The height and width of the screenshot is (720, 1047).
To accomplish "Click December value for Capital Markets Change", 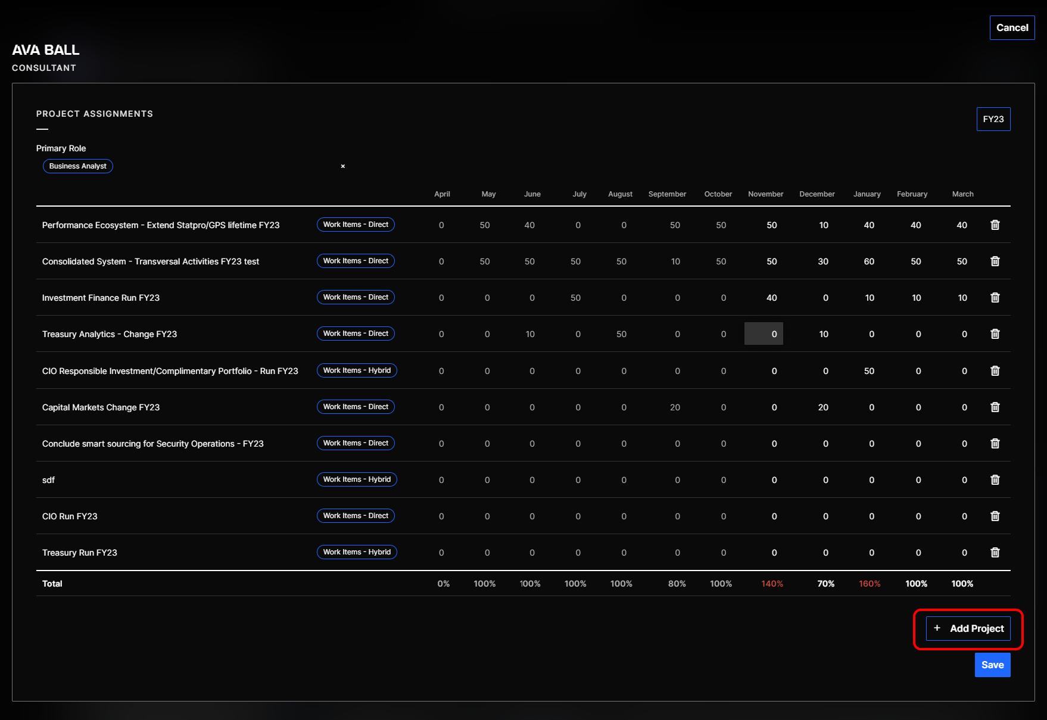I will coord(823,407).
